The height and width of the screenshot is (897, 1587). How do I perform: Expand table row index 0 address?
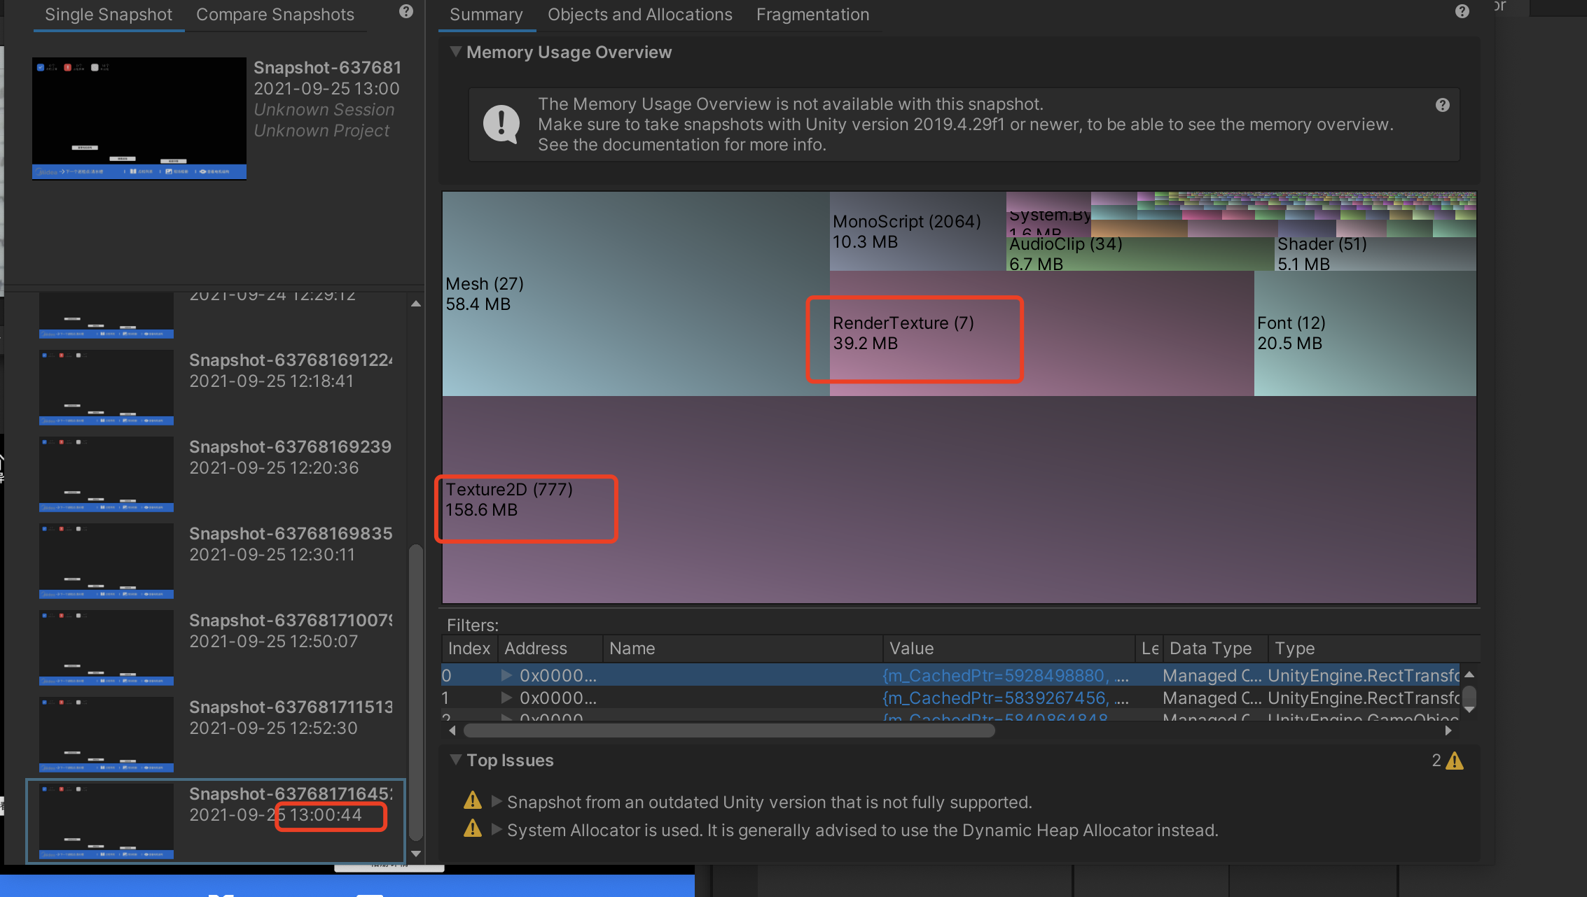[x=506, y=676]
